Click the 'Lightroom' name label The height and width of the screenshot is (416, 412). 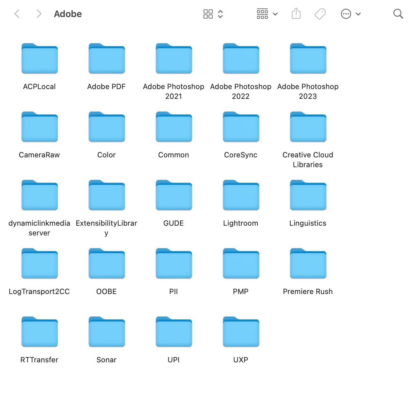[x=241, y=224]
